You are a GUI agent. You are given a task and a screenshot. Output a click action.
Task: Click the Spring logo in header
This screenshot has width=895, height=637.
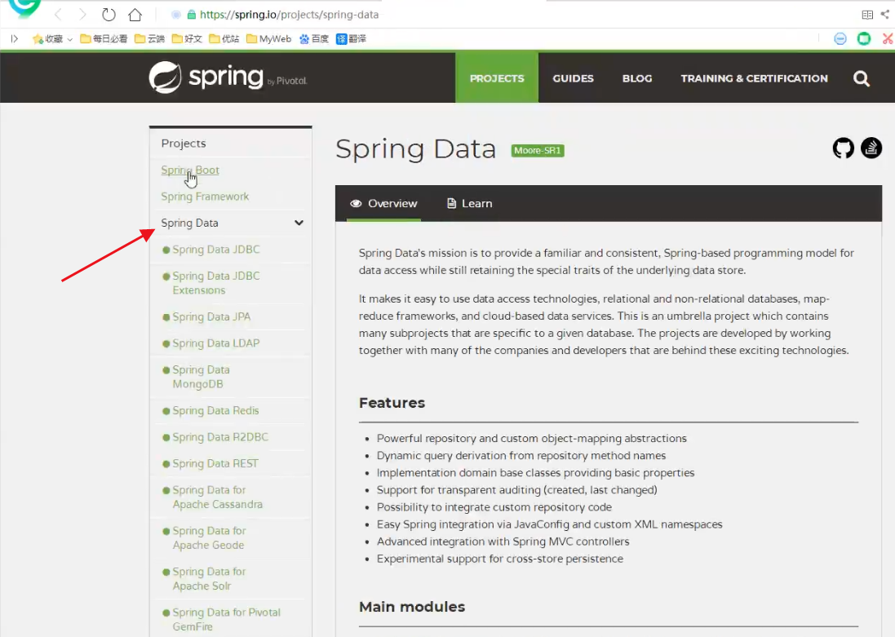coord(228,77)
